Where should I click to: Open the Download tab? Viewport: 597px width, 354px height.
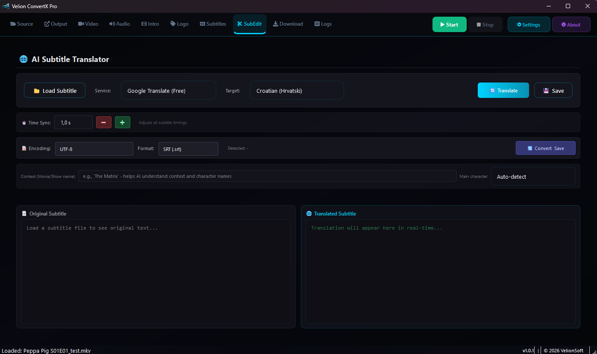click(x=288, y=24)
